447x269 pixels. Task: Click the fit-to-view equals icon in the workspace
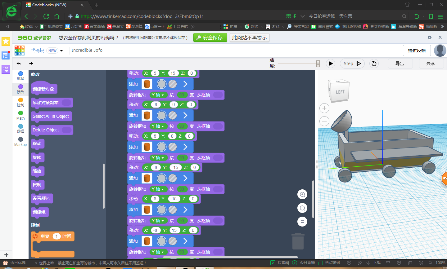[302, 222]
